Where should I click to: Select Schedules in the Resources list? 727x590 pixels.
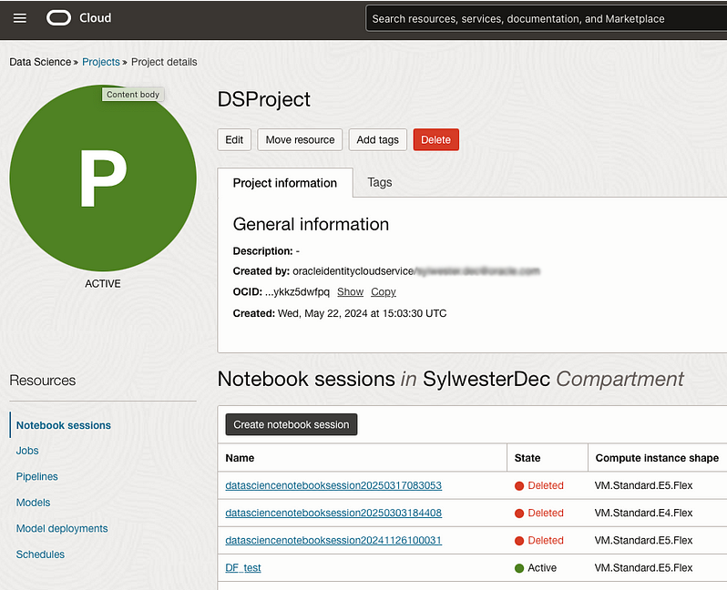[x=40, y=554]
